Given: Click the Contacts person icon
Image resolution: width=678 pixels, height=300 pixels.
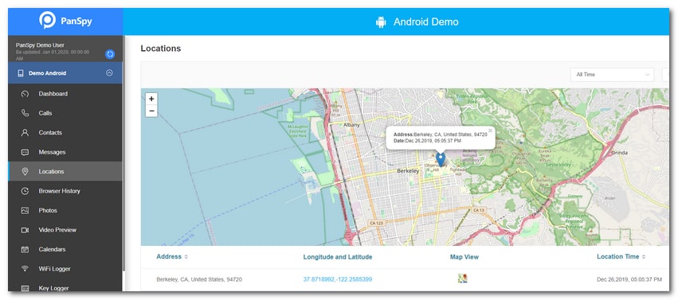Looking at the screenshot, I should (25, 133).
